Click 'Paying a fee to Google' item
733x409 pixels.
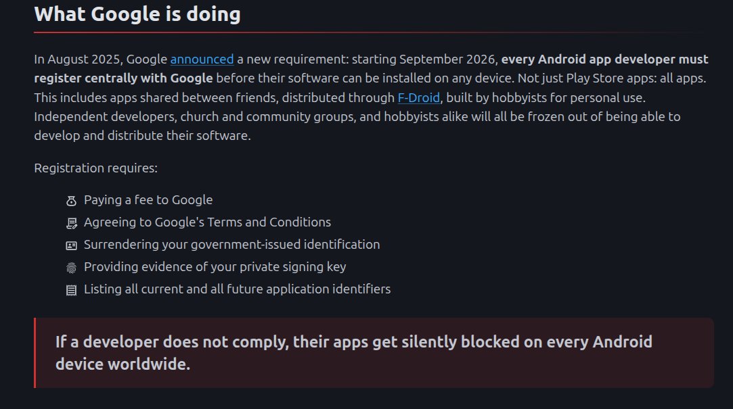pyautogui.click(x=148, y=200)
